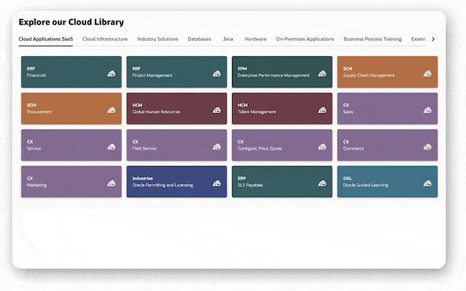Click cloud icon on Oracle Guided Learning card

pos(428,183)
